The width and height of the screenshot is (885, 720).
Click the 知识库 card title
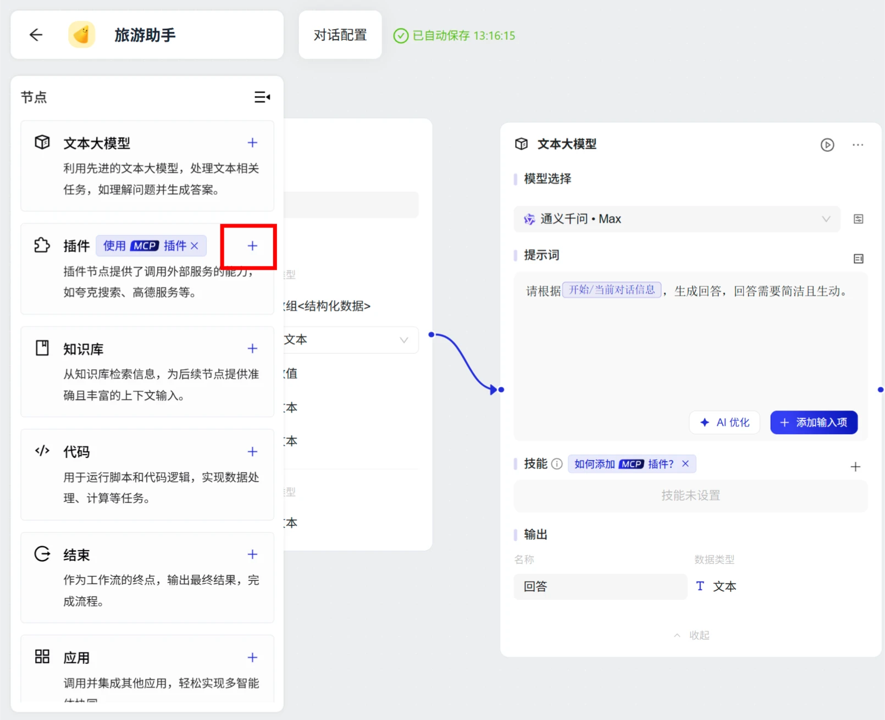[x=84, y=349]
